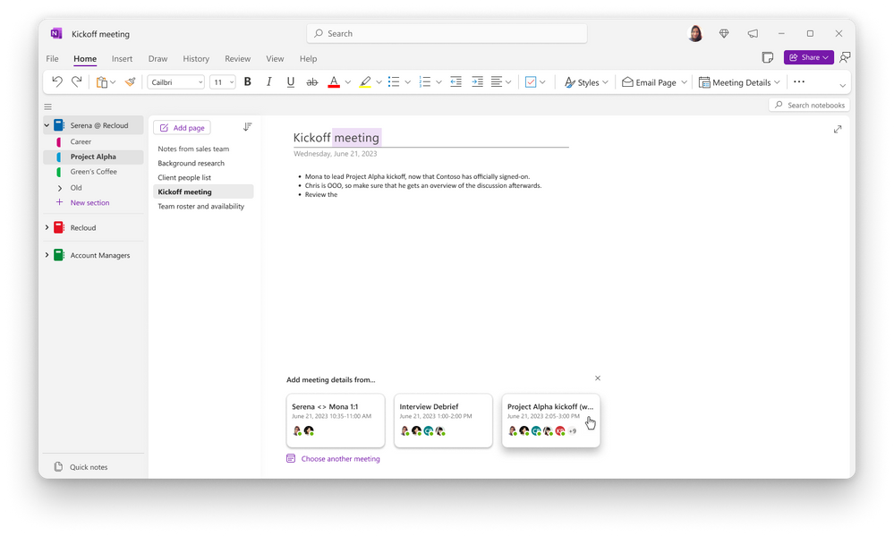Viewport: 894px width, 536px height.
Task: Expand the Old section
Action: [x=60, y=188]
